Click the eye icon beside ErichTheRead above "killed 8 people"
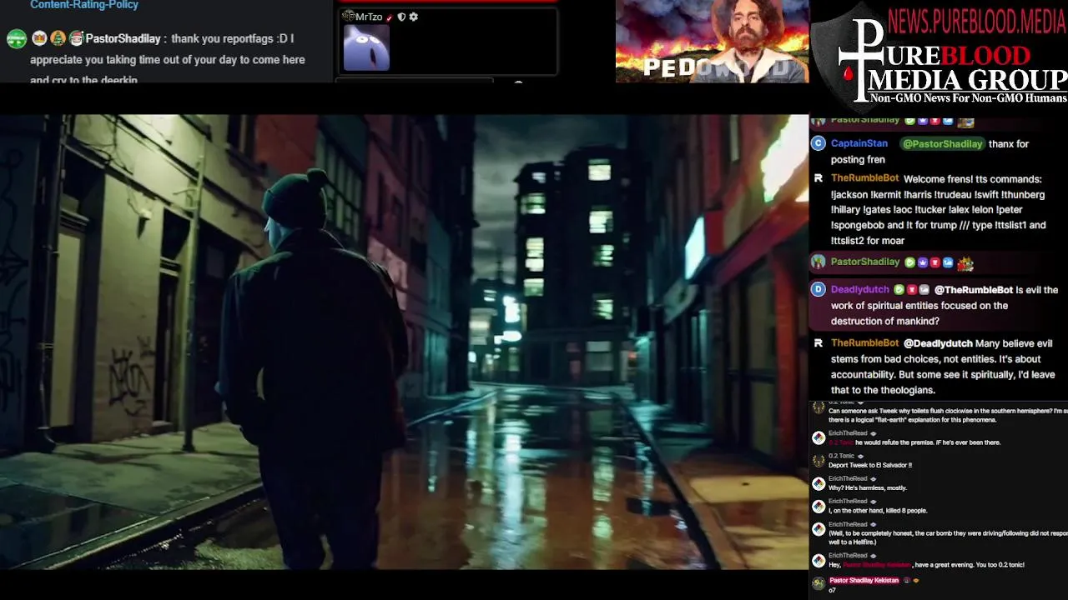1068x600 pixels. 874,502
